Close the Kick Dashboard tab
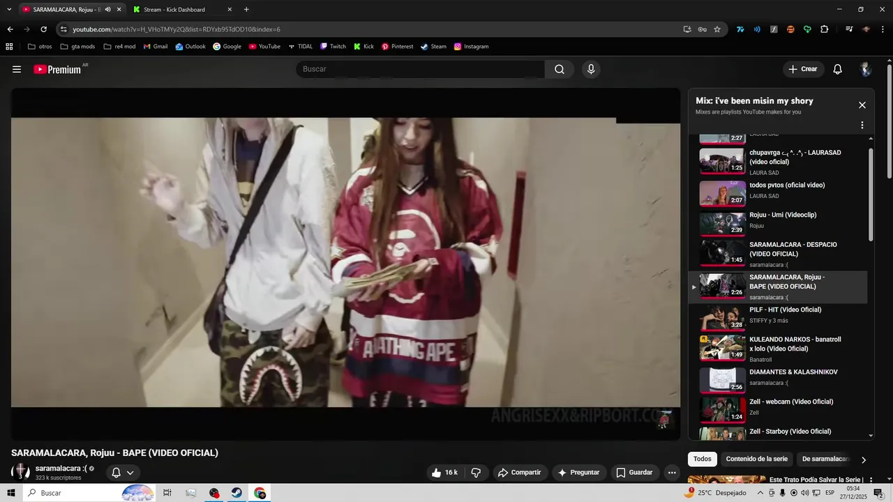Viewport: 893px width, 502px height. (x=230, y=10)
